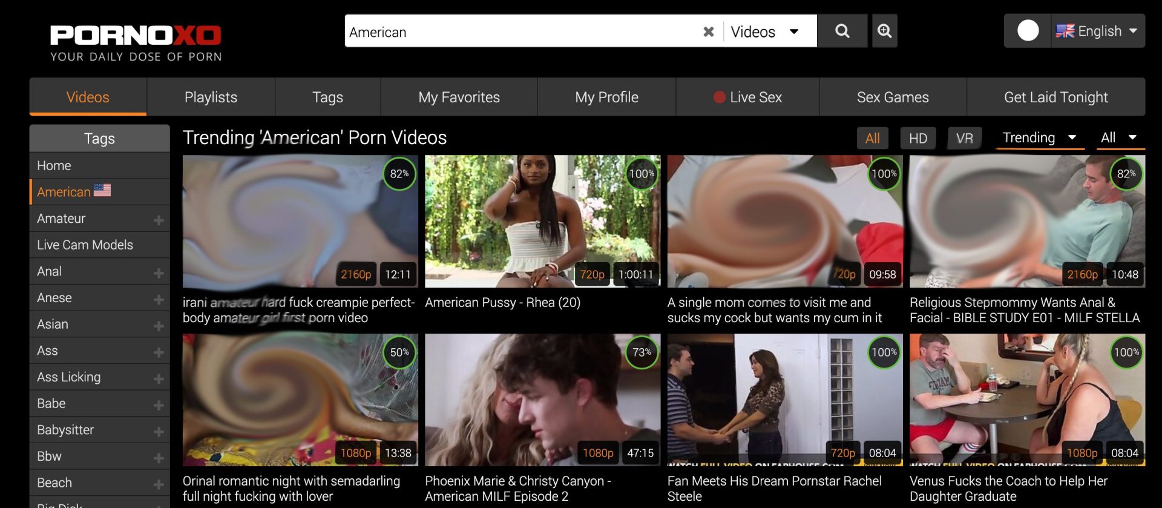Open the Tags tab in the navigation bar
Image resolution: width=1162 pixels, height=508 pixels.
pos(327,97)
